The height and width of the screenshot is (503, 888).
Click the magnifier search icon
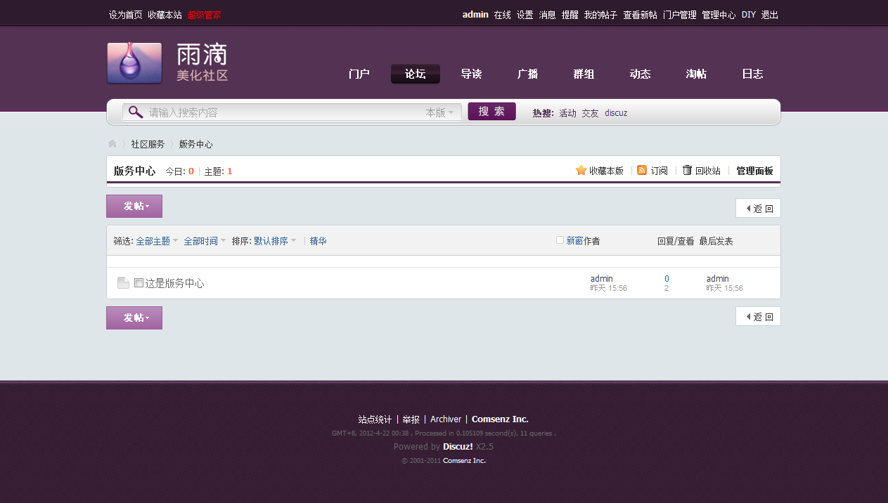136,112
